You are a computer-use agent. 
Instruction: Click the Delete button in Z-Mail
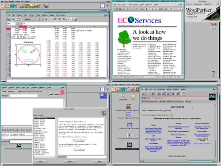pyautogui.click(x=10, y=130)
